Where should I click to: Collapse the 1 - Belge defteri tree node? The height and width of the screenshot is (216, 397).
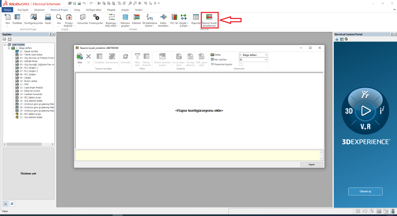tap(9, 48)
